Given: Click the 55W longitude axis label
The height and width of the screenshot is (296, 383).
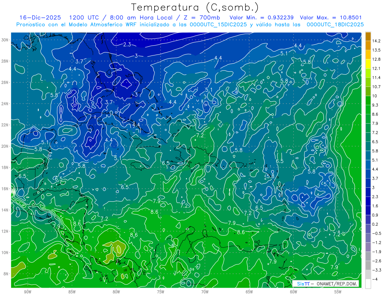Looking at the screenshot, I should coord(338,292).
